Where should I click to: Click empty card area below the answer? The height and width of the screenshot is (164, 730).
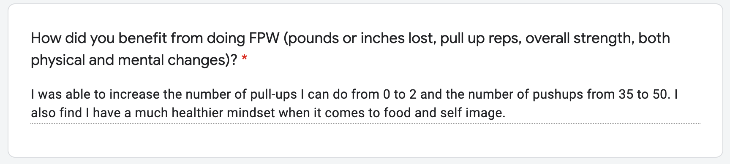pos(365,141)
